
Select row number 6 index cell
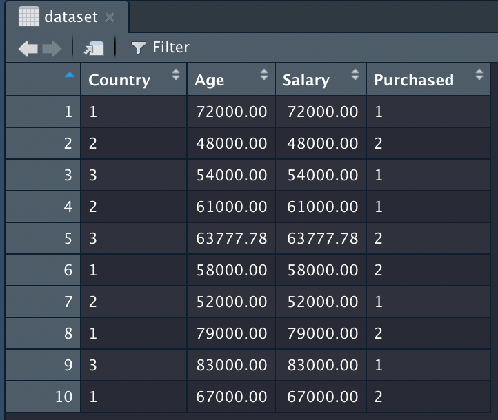[x=43, y=270]
